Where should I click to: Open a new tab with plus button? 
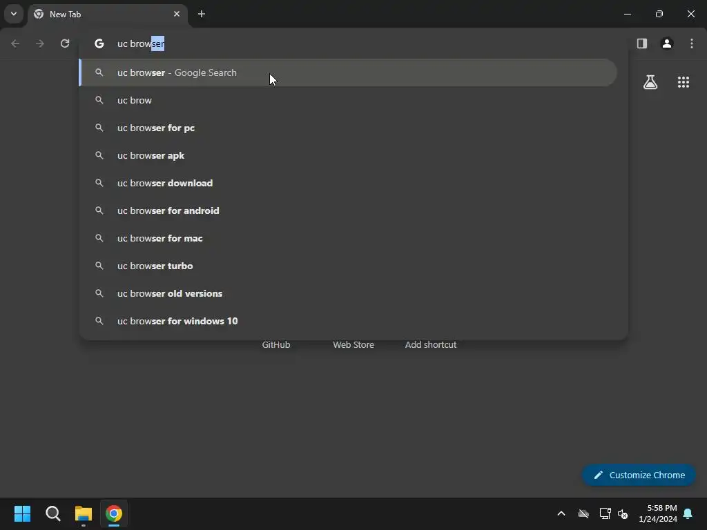click(202, 14)
